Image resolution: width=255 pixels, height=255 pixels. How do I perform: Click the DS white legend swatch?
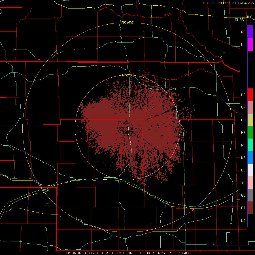(250, 170)
